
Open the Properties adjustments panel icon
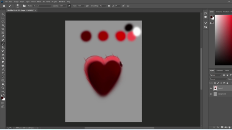point(206,27)
